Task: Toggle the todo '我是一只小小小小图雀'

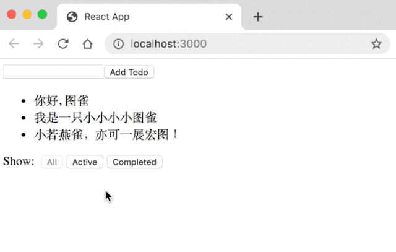Action: [95, 118]
